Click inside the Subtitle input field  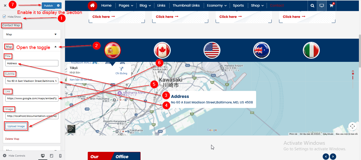click(x=32, y=81)
